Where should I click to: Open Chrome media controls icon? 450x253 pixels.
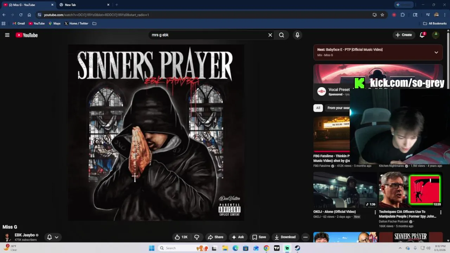(428, 15)
